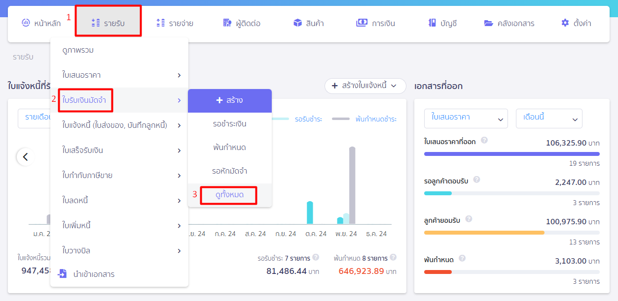Open the หน้าหลัก dashboard icon
The image size is (618, 301).
pos(26,23)
